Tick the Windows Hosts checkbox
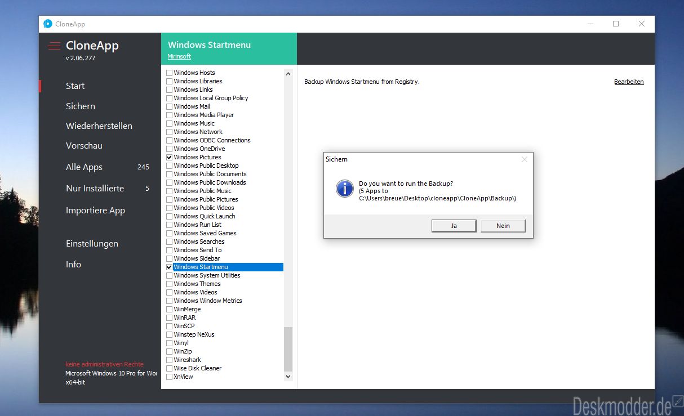The height and width of the screenshot is (416, 684). pyautogui.click(x=169, y=73)
